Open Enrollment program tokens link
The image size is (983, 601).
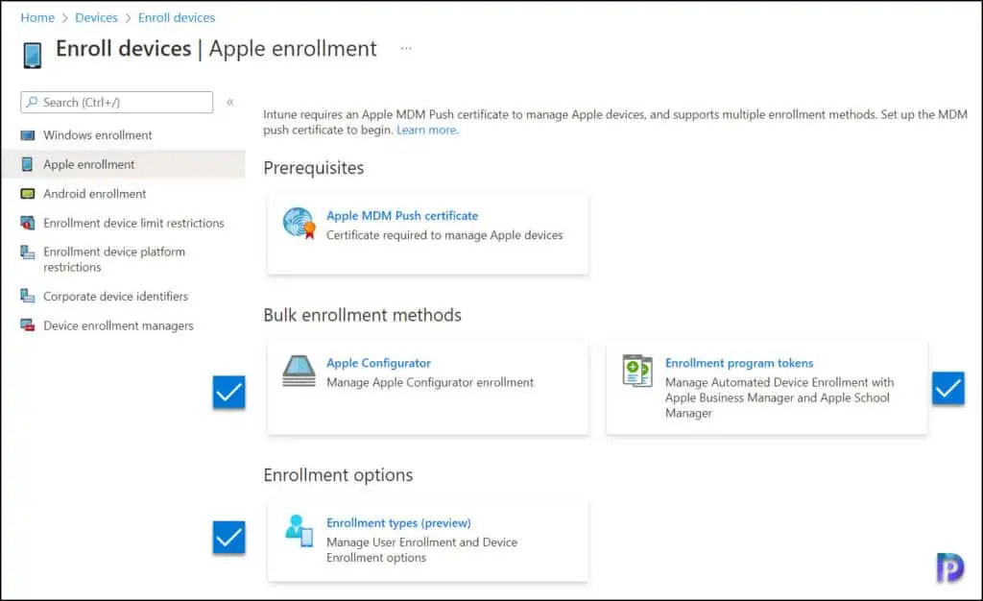click(x=739, y=363)
